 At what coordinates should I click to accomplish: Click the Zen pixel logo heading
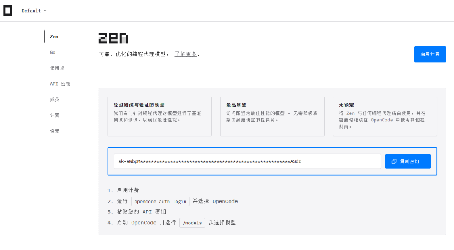coord(113,38)
